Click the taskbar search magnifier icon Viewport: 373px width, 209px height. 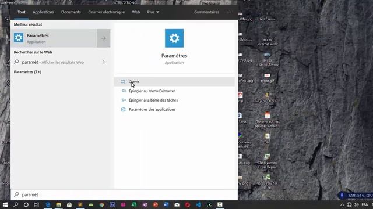click(x=16, y=204)
